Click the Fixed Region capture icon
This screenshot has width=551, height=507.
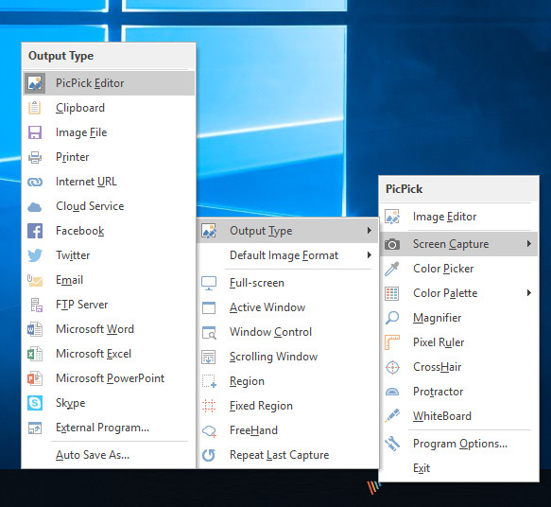(x=209, y=406)
